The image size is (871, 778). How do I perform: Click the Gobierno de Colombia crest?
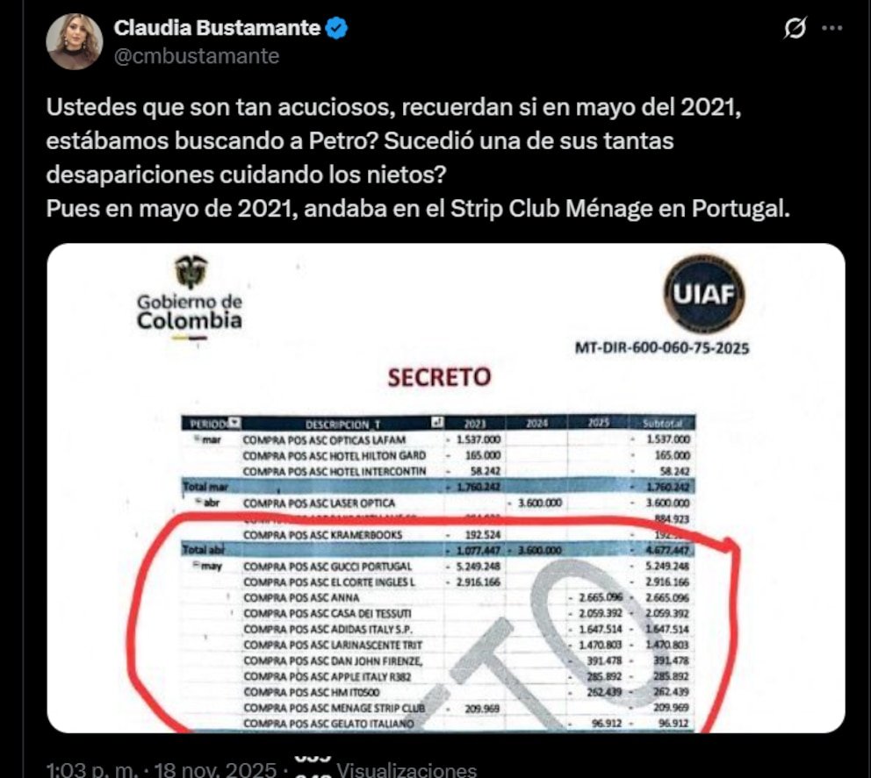tap(191, 271)
